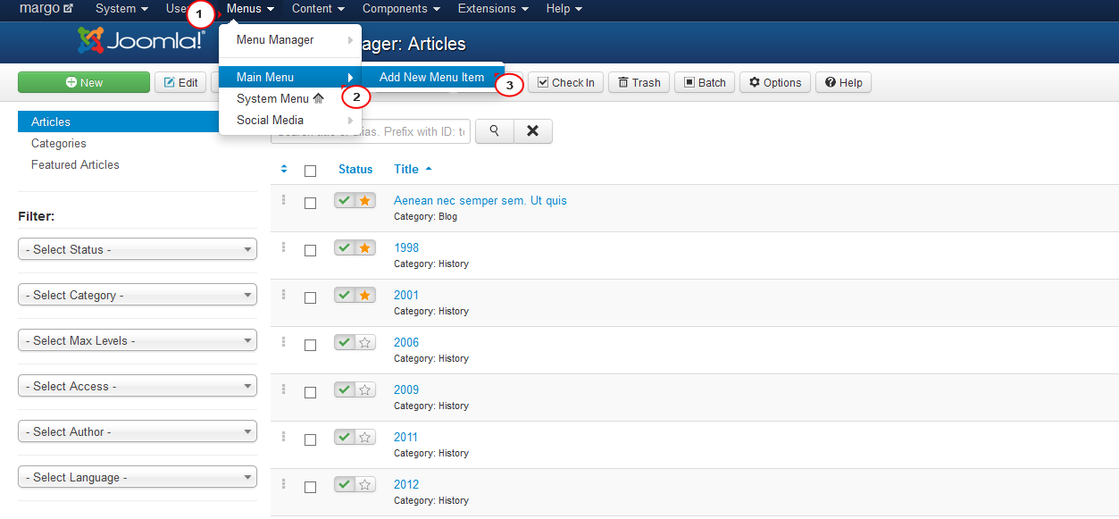Tick the checkbox for article 2006
Viewport: 1119px width, 519px height.
[310, 345]
